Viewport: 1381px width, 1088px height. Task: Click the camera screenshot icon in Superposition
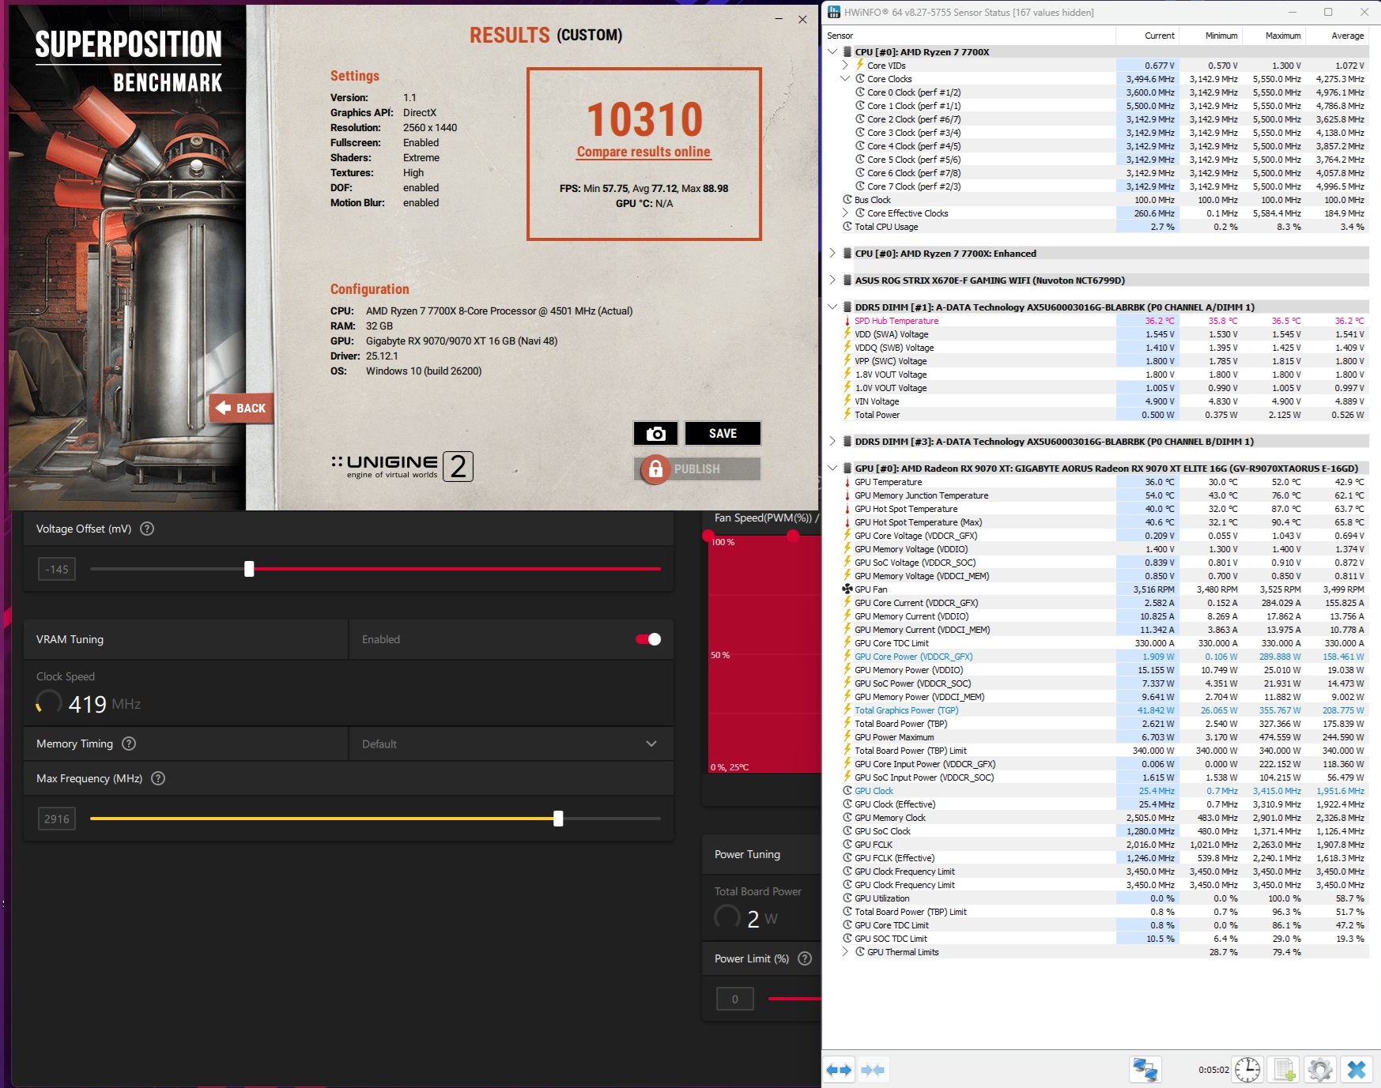click(655, 434)
